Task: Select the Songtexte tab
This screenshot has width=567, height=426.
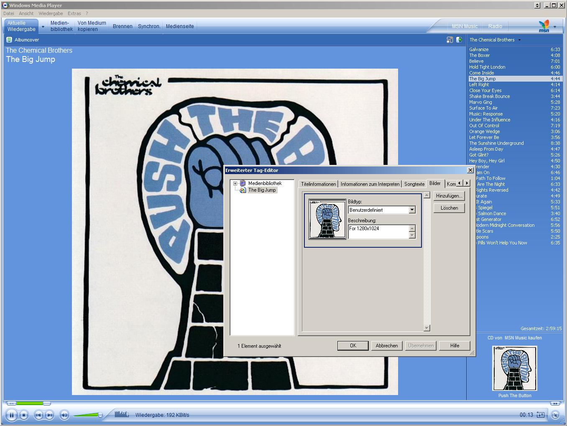Action: (414, 184)
